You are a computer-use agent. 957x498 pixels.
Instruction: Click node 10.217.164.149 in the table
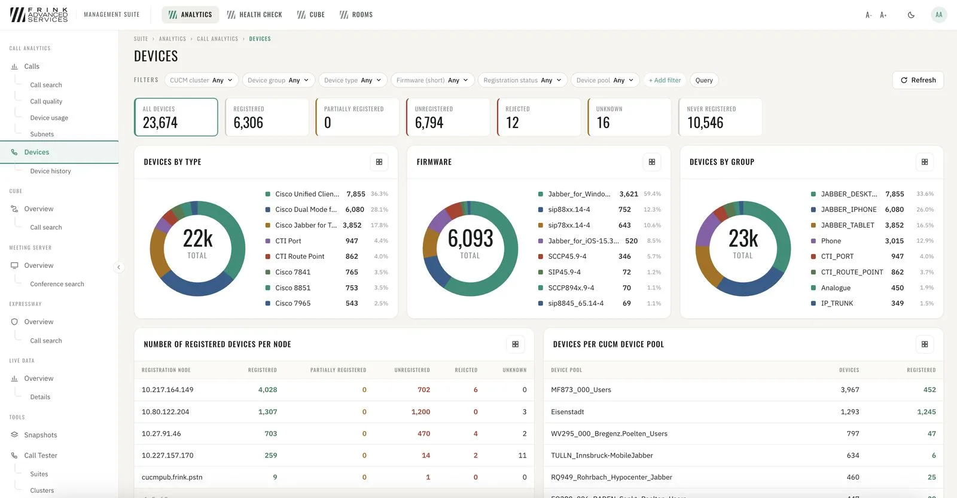[x=167, y=390]
